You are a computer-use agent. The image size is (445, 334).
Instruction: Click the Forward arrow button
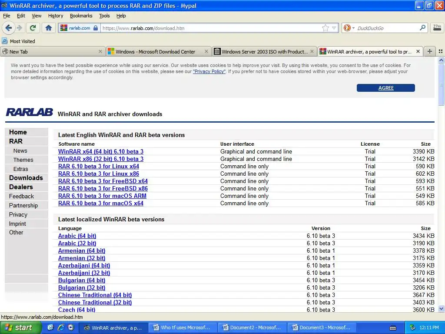(19, 28)
